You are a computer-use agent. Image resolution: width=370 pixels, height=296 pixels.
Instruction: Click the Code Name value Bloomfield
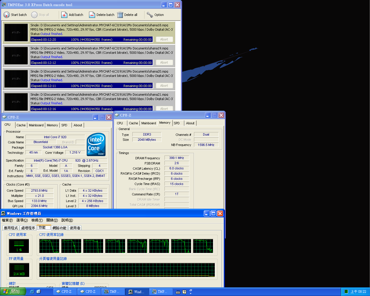(x=41, y=142)
